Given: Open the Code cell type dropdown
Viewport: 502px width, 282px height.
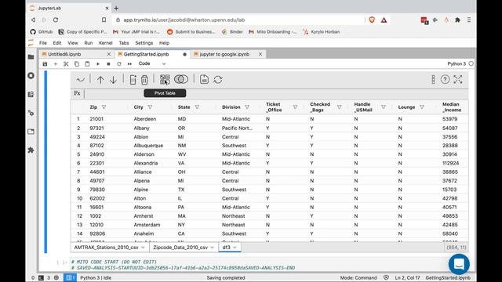Looking at the screenshot, I should 152,63.
